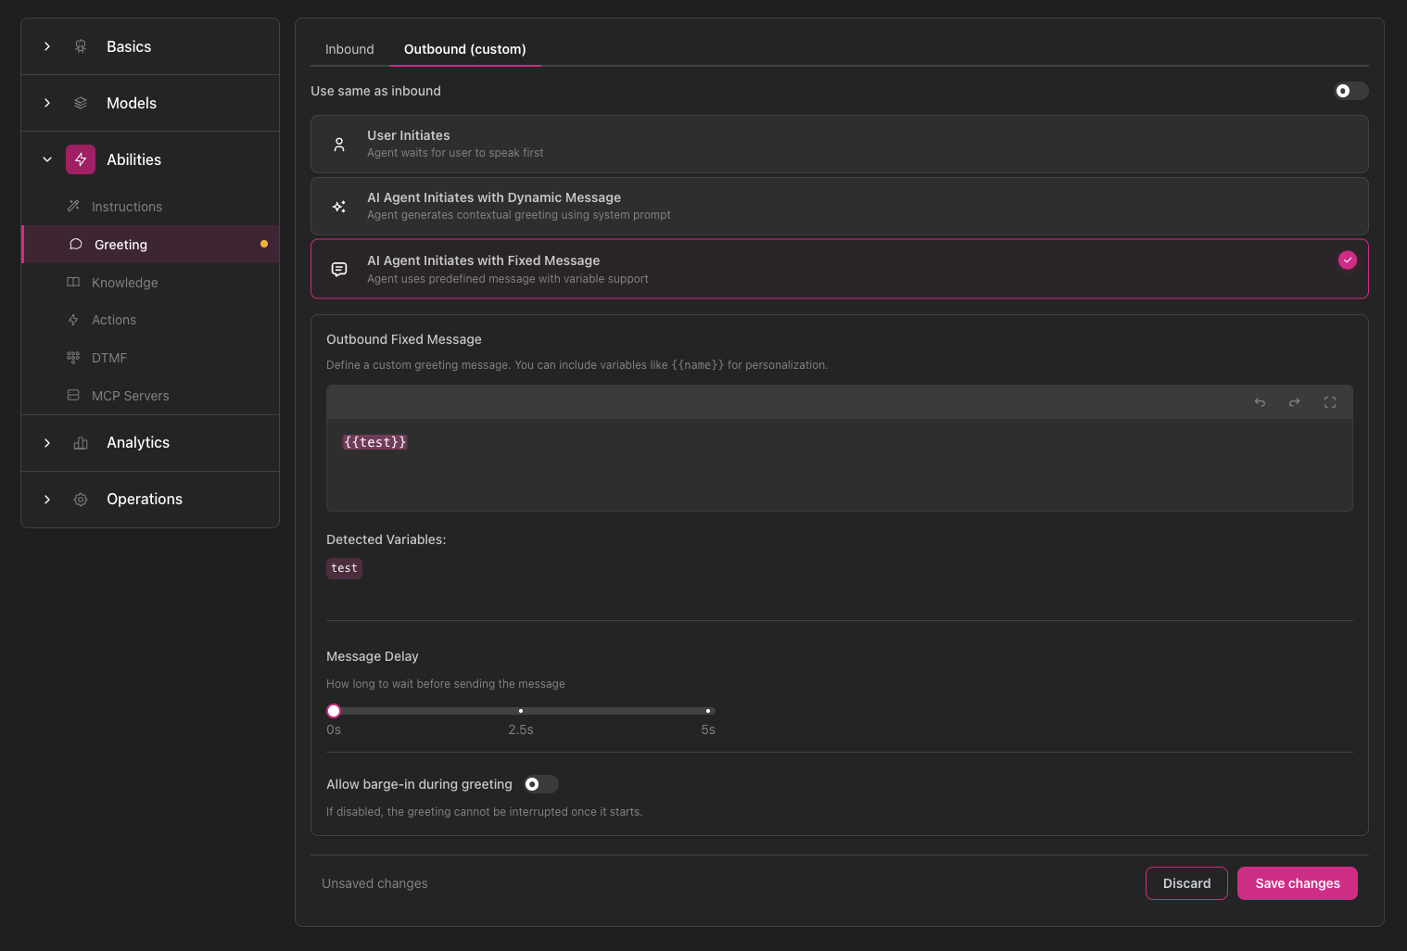Click the Actions lightning icon
Viewport: 1407px width, 951px height.
(73, 319)
